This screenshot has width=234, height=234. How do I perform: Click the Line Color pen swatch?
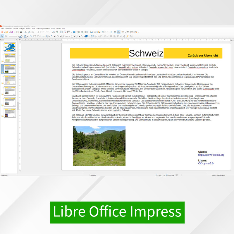20,36
